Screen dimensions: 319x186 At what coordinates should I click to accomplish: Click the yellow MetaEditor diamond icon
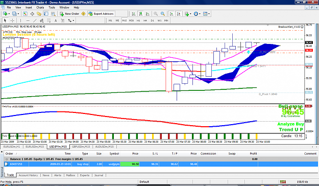point(83,14)
